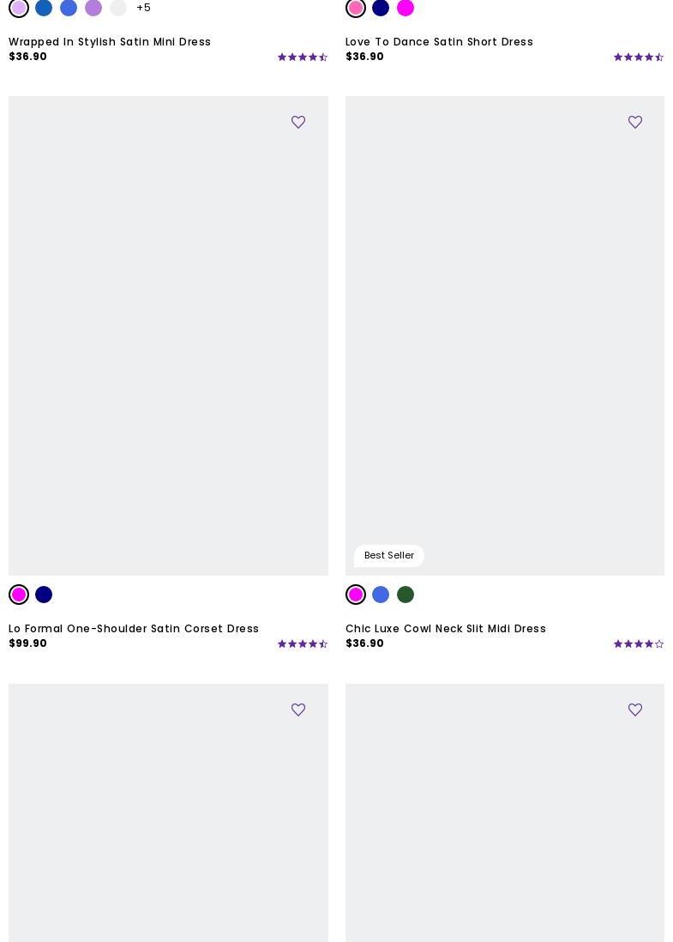Viewport: 673px width, 942px height.
Task: Open star rating for Chic Luxe Cowl Neck dress
Action: click(639, 644)
